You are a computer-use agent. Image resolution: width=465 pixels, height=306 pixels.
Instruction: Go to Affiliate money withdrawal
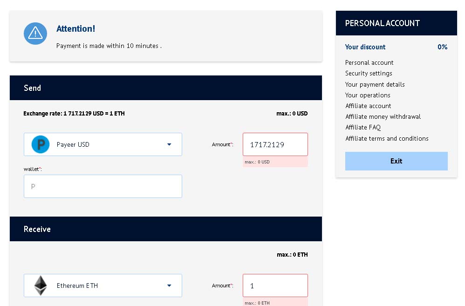point(383,116)
